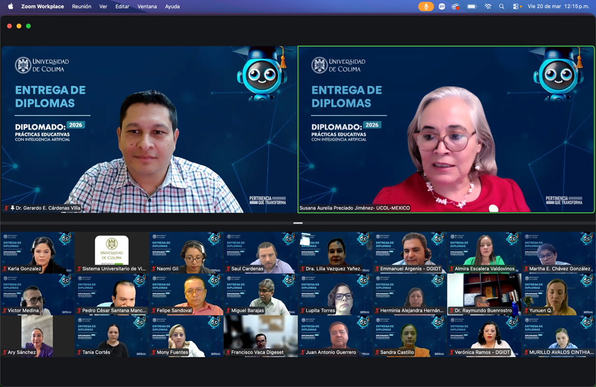Open the Reunión menu
Image resolution: width=596 pixels, height=387 pixels.
pos(81,7)
